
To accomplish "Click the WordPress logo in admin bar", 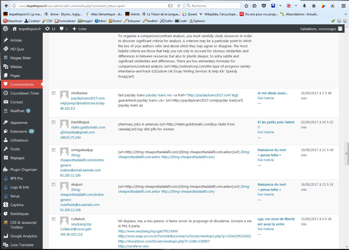I will [x=5, y=29].
